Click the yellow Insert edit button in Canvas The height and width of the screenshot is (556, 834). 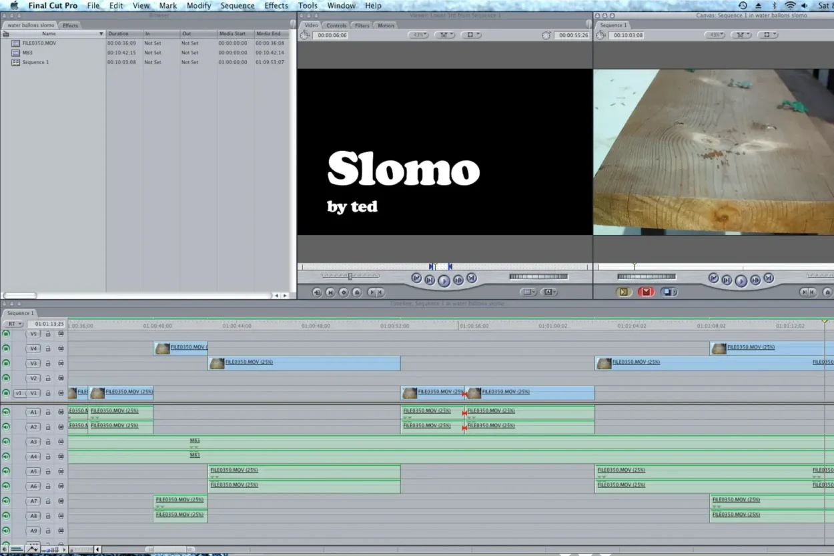[624, 292]
